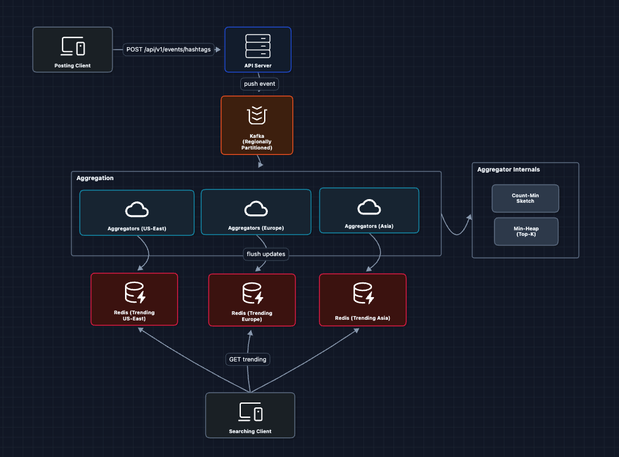Image resolution: width=619 pixels, height=457 pixels.
Task: Click the Redis (Trending Asia) database icon
Action: (x=362, y=293)
